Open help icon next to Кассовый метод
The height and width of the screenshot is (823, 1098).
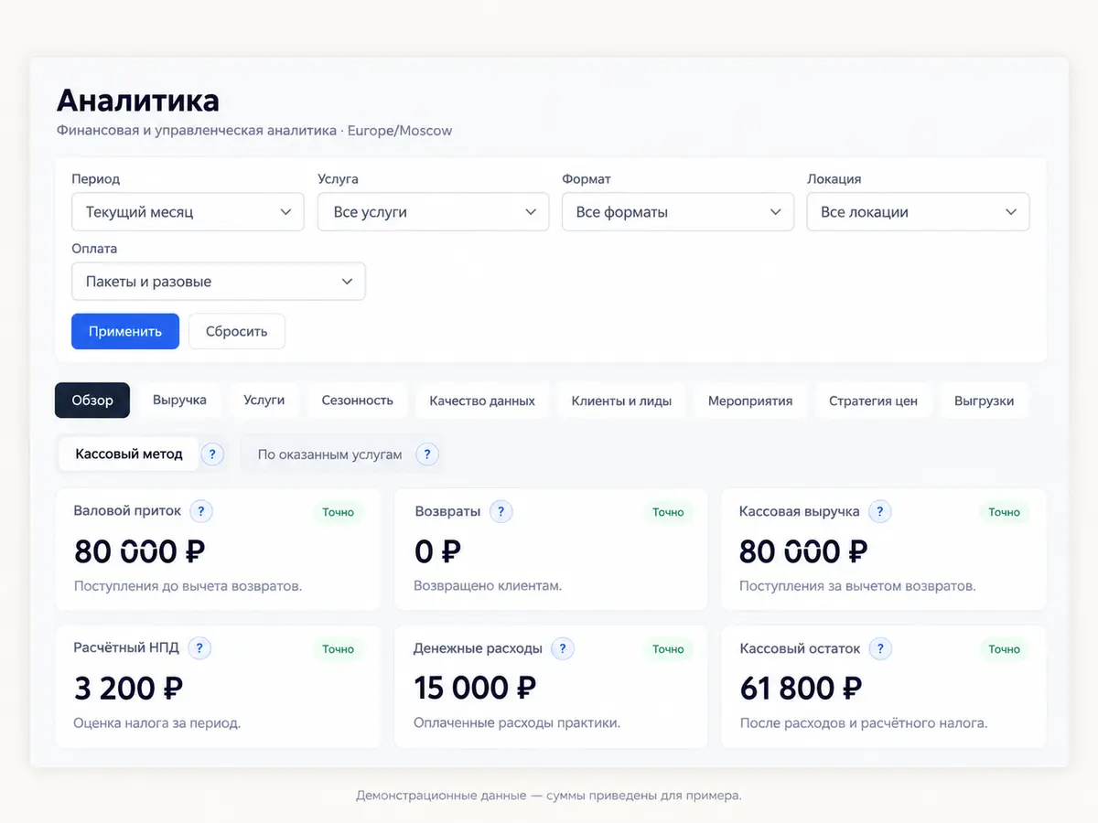coord(212,454)
